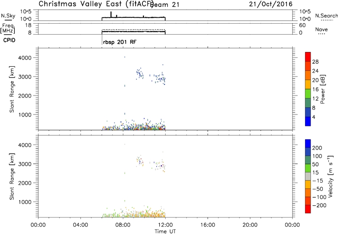Click the '1000' tick on the velocity panel
Screen dimensions: 338x234
[25, 202]
